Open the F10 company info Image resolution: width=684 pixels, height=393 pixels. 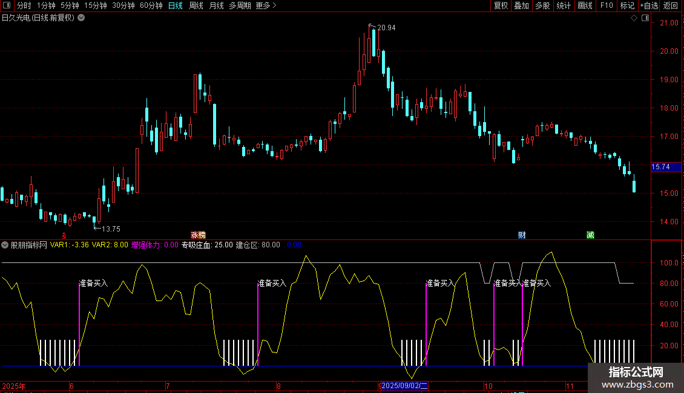pos(606,5)
